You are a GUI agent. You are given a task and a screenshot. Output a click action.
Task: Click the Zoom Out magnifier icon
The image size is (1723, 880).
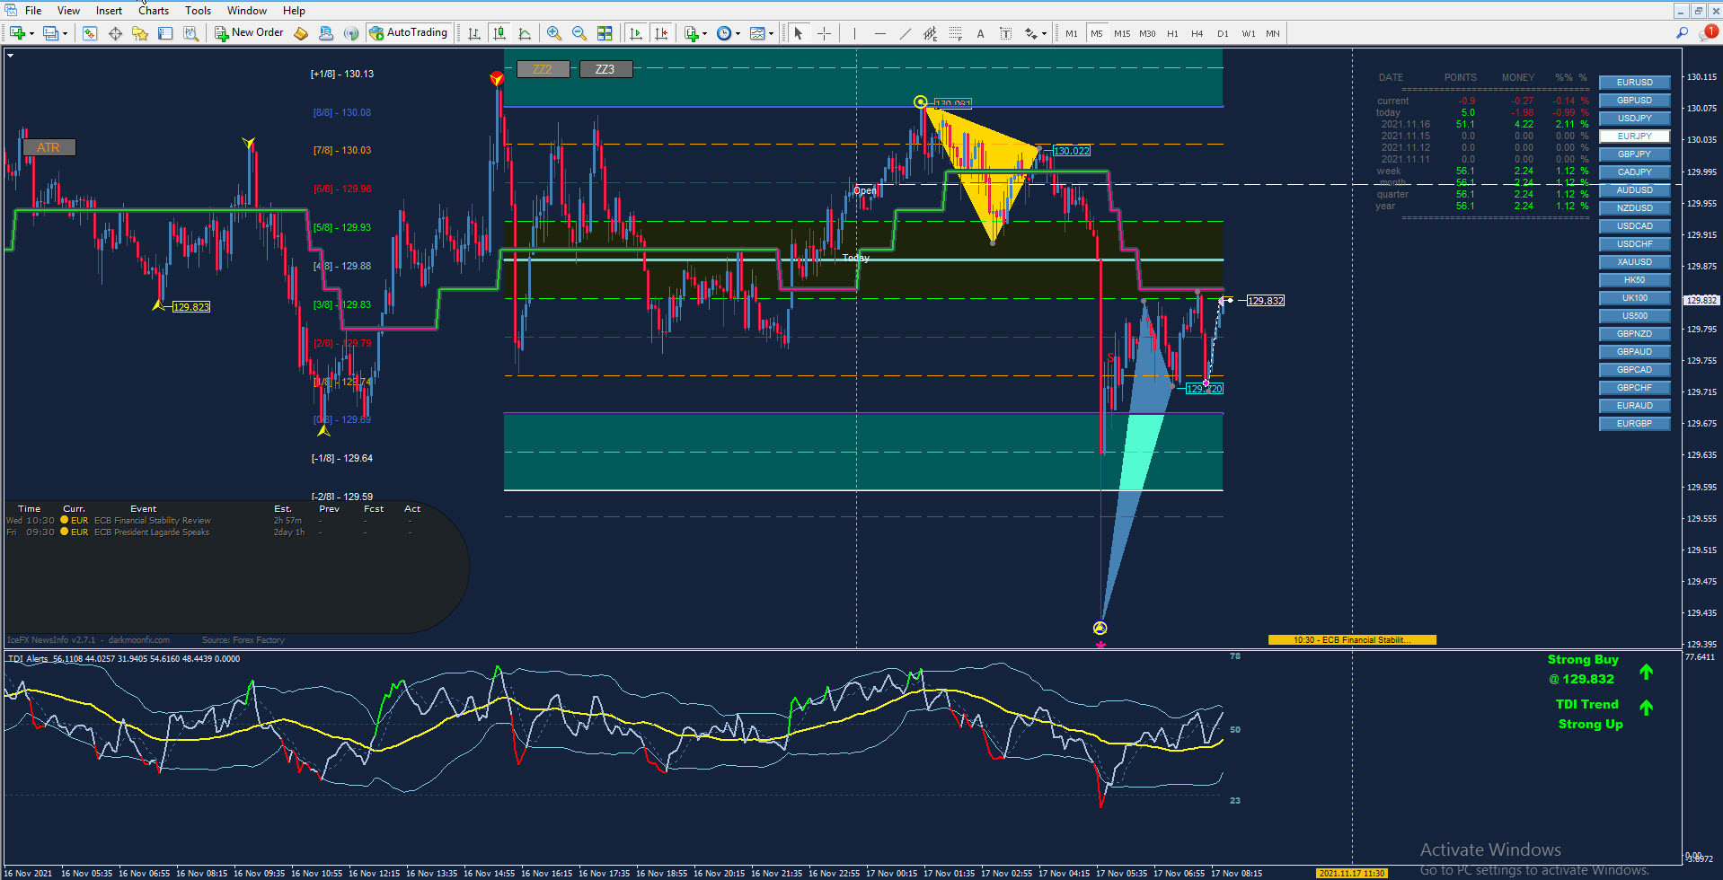pyautogui.click(x=579, y=33)
